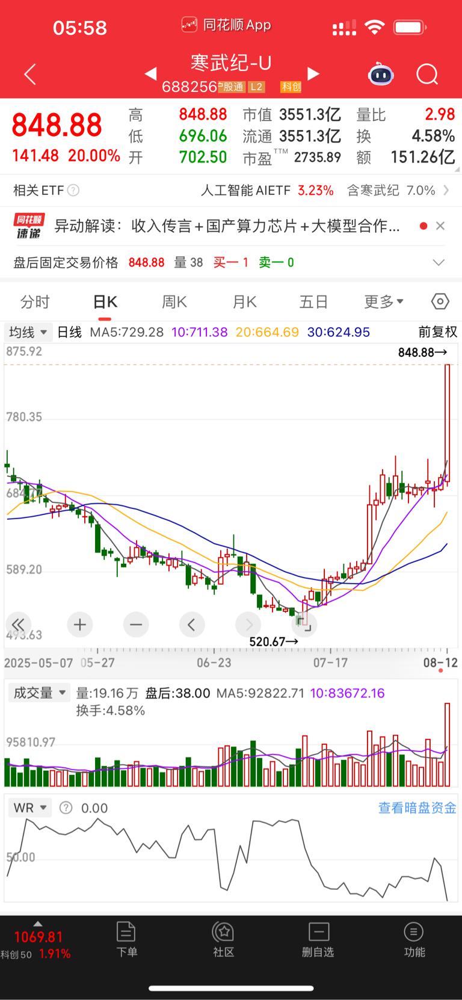Read 异动解读 news headline
462x1000 pixels.
pyautogui.click(x=227, y=226)
